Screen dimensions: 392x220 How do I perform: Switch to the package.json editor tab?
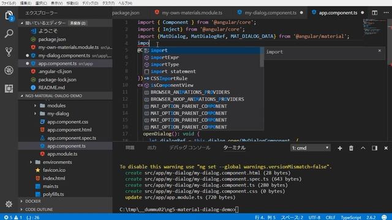[x=126, y=13]
